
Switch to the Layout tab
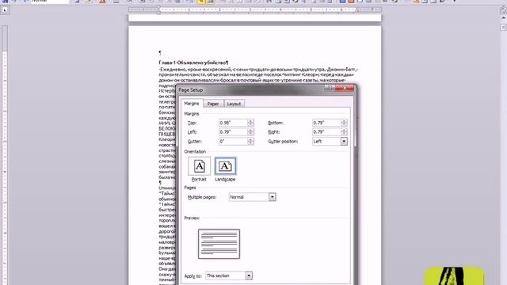pyautogui.click(x=234, y=104)
